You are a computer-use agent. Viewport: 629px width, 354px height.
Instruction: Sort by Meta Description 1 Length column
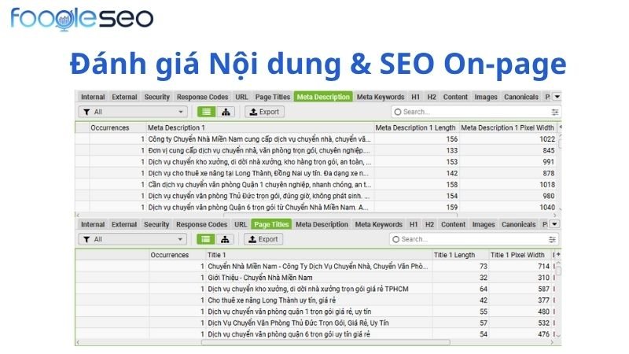[x=416, y=127]
